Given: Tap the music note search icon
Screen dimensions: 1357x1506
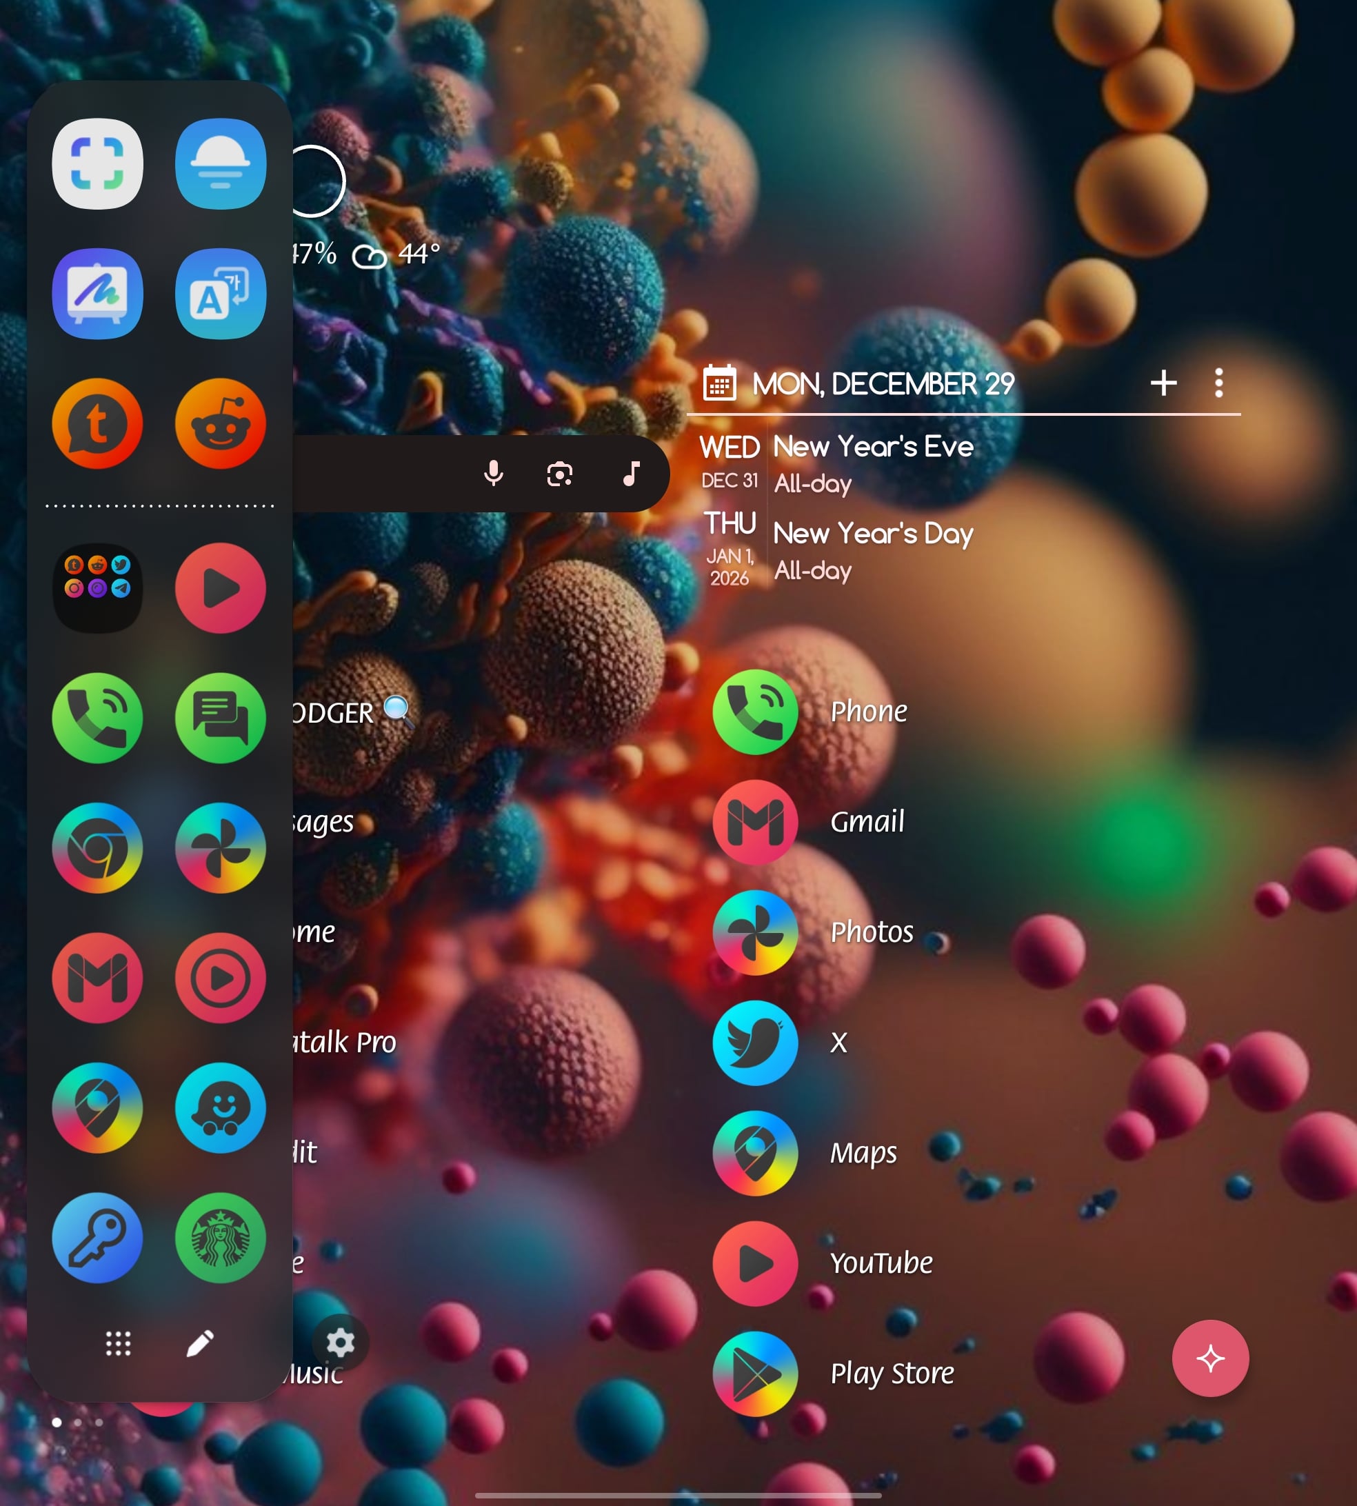Looking at the screenshot, I should click(631, 474).
